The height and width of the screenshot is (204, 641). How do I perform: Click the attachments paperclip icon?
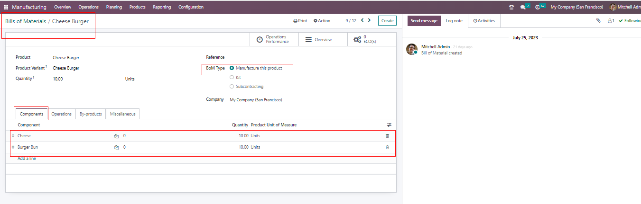pos(598,21)
